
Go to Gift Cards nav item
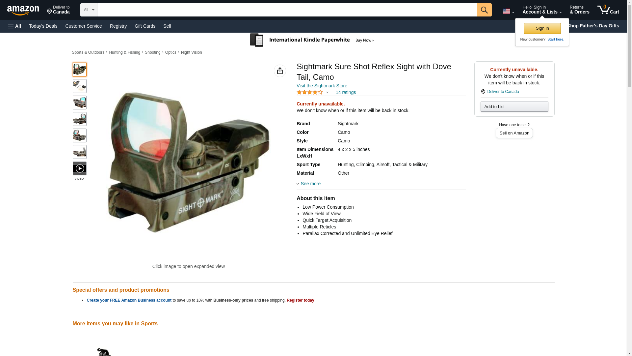145,26
